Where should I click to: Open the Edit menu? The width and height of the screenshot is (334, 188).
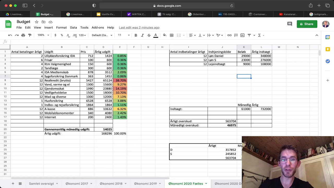point(28,27)
